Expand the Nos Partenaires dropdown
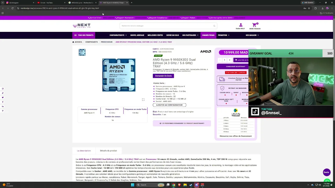The image size is (335, 188). [x=190, y=35]
